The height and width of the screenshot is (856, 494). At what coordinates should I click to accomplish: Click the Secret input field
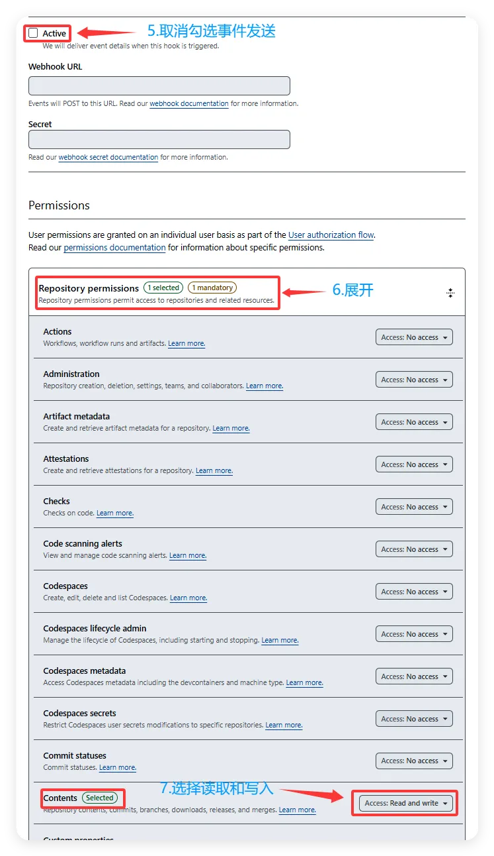[159, 139]
